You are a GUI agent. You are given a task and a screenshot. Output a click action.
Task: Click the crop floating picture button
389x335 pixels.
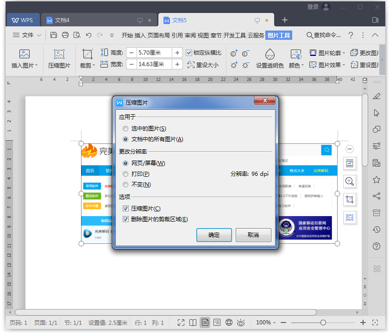pyautogui.click(x=350, y=199)
